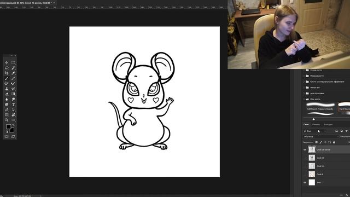Select the Lasso tool
The height and width of the screenshot is (197, 350).
coord(7,68)
